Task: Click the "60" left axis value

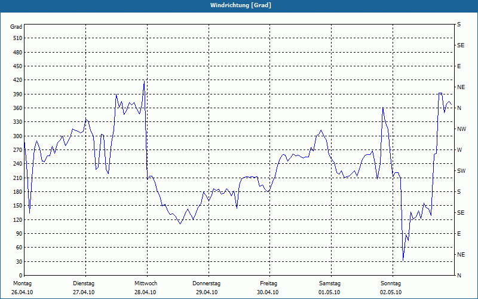Action: (x=19, y=248)
